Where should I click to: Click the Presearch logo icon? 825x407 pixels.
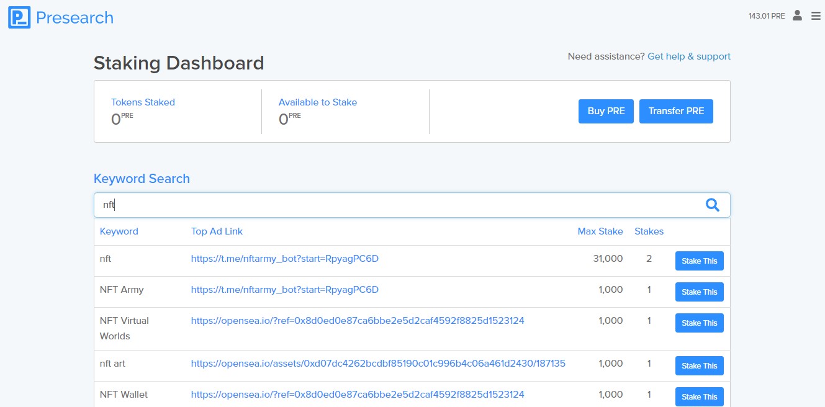click(19, 17)
